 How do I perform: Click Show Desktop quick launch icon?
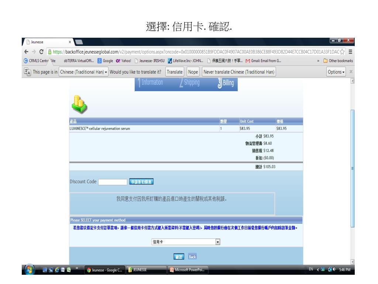click(x=45, y=270)
